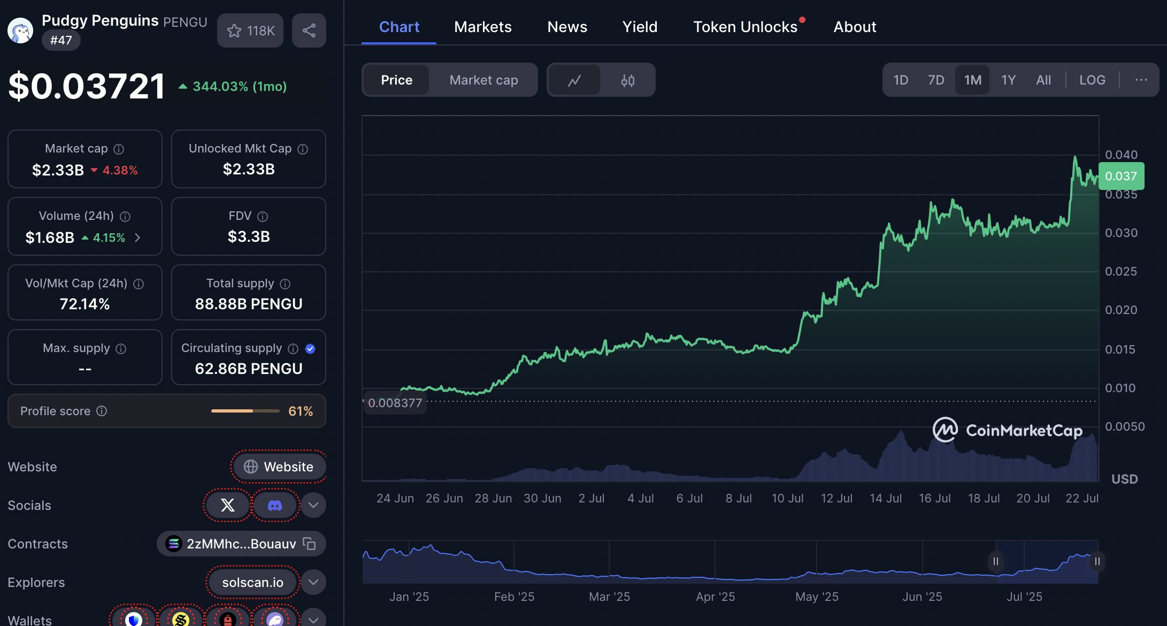
Task: Set chart range to 1M
Action: pos(972,80)
